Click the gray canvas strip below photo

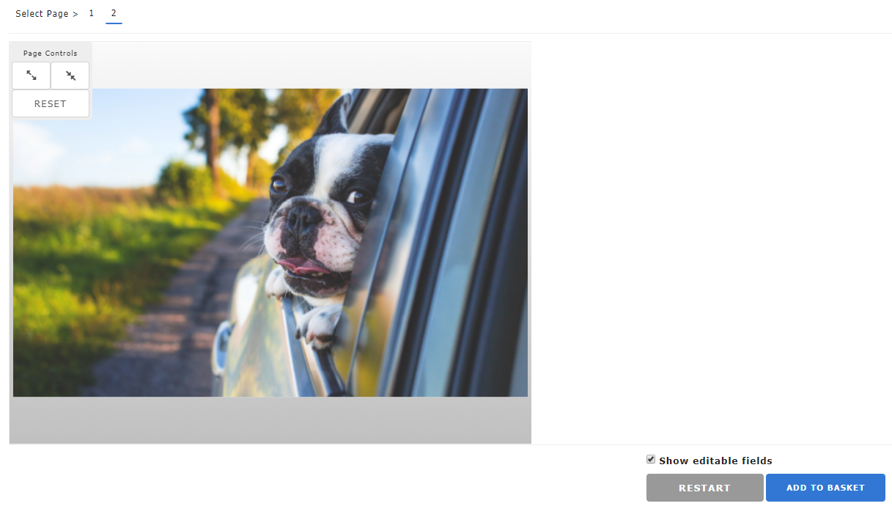[270, 420]
